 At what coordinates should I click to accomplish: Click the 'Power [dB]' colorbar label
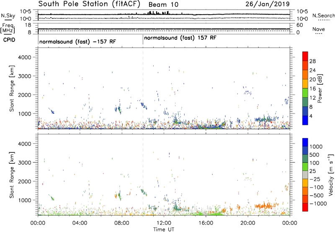click(320, 88)
